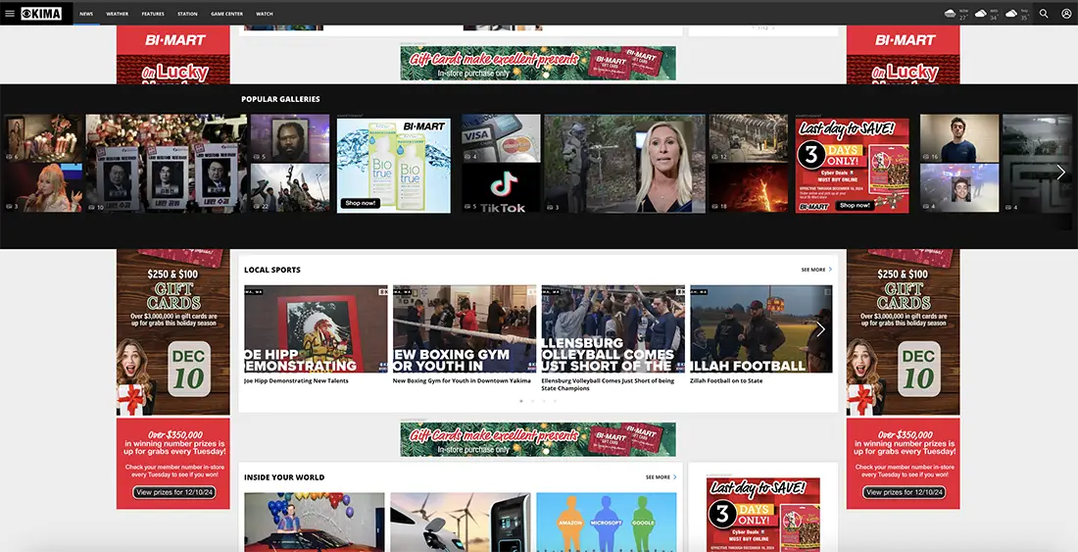This screenshot has height=552, width=1078.
Task: Click Shop now on Last day to SAVE ad
Action: pyautogui.click(x=856, y=205)
